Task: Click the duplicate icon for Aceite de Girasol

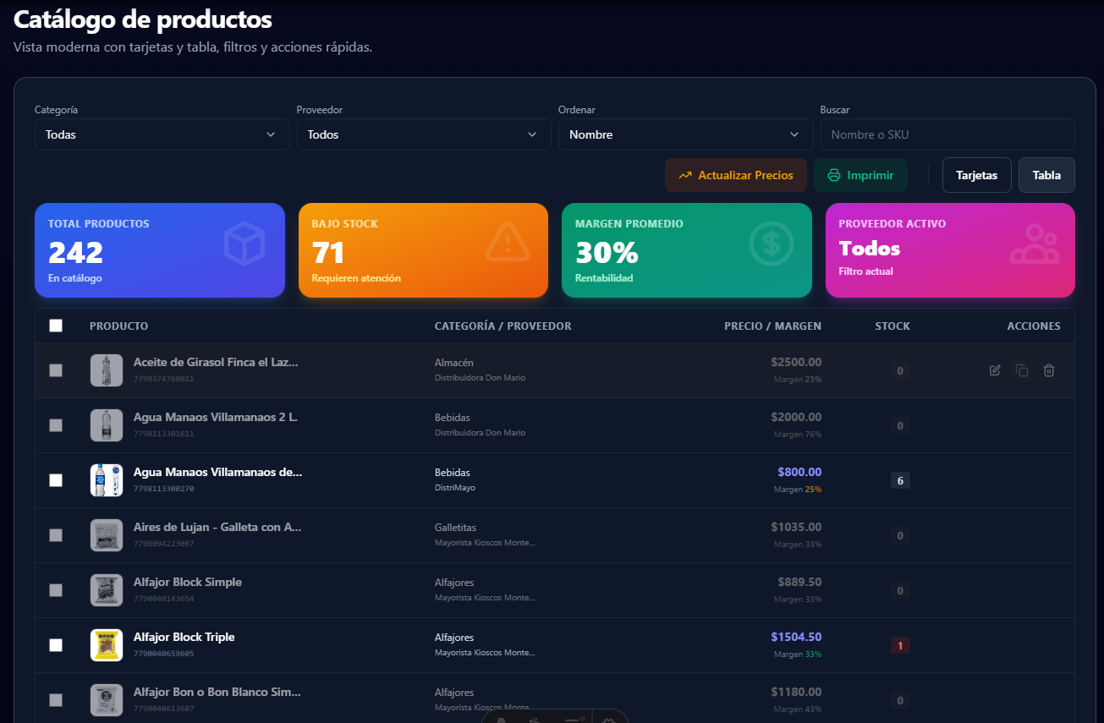Action: 1022,370
